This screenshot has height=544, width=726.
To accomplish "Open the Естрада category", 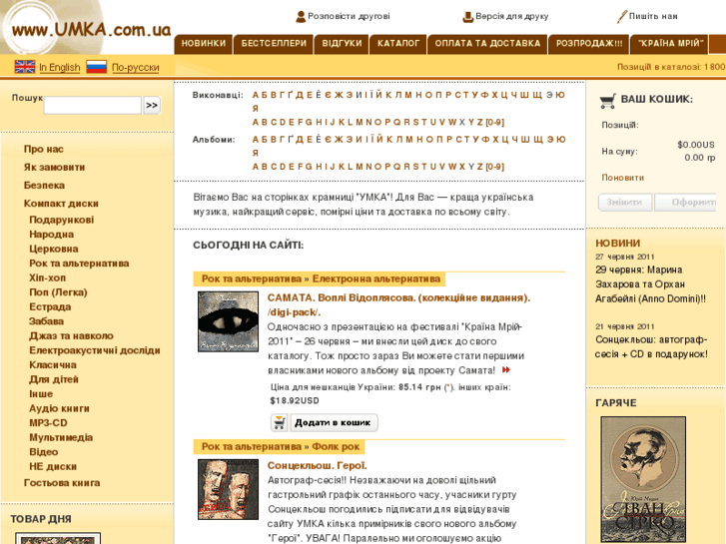I will (50, 307).
